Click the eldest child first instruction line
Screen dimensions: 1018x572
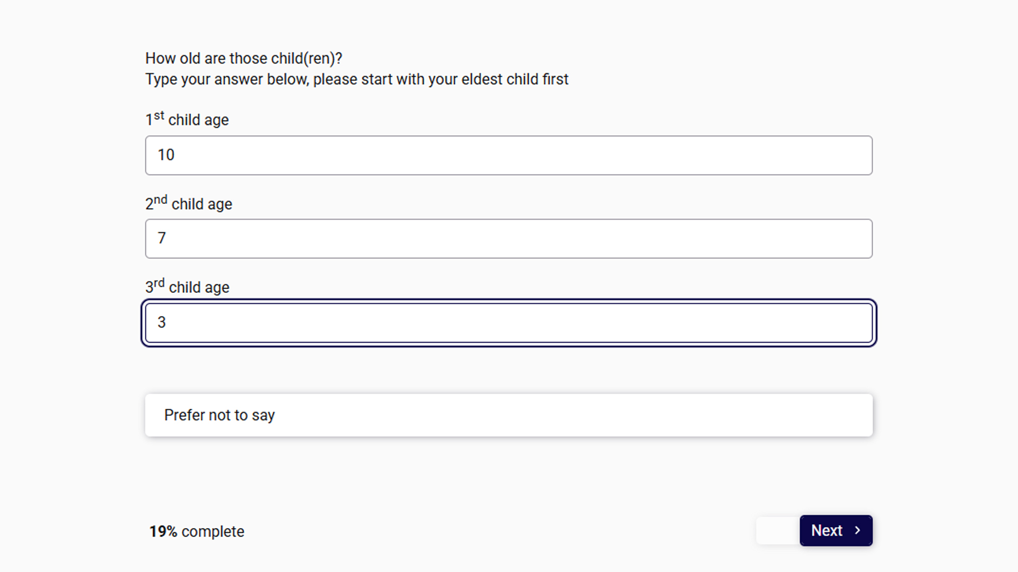point(357,79)
